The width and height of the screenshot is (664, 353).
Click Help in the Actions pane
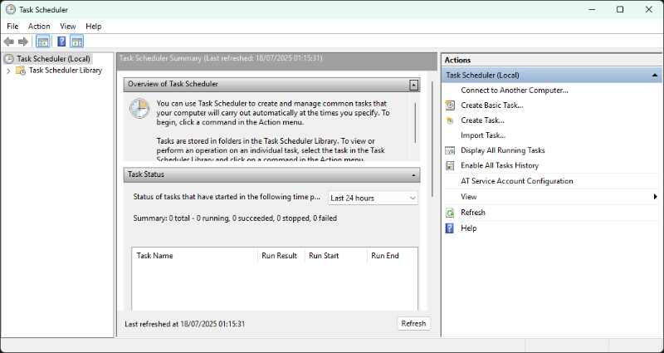click(x=469, y=228)
